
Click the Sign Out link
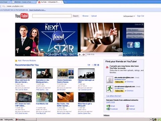tap(141, 16)
